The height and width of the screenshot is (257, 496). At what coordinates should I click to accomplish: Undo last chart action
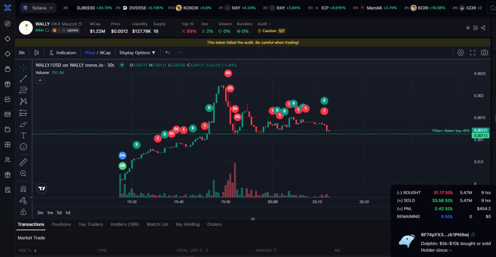[167, 52]
